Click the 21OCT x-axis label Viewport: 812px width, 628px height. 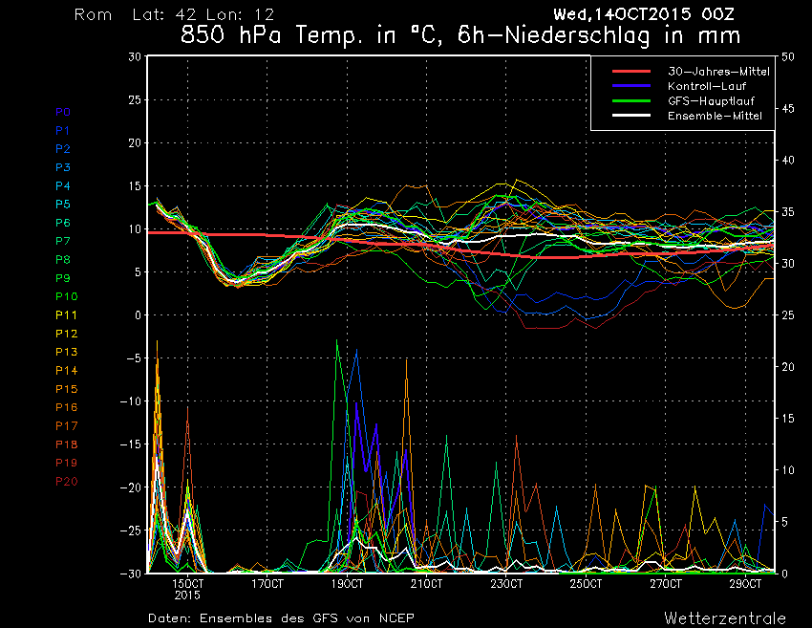tap(427, 584)
